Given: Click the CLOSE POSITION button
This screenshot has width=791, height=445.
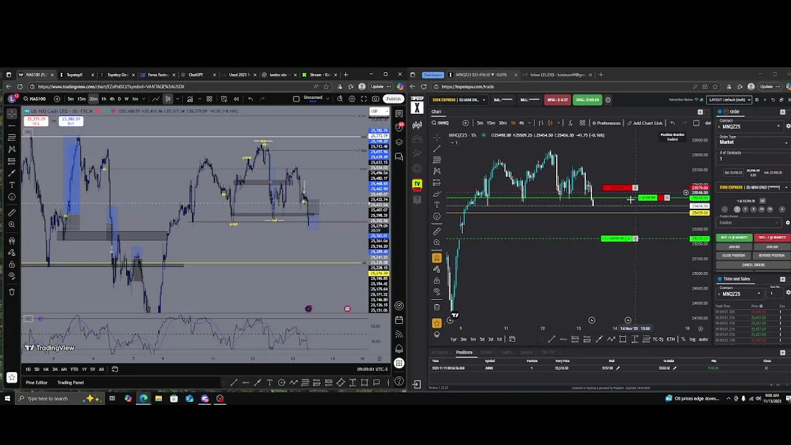Looking at the screenshot, I should click(x=734, y=255).
